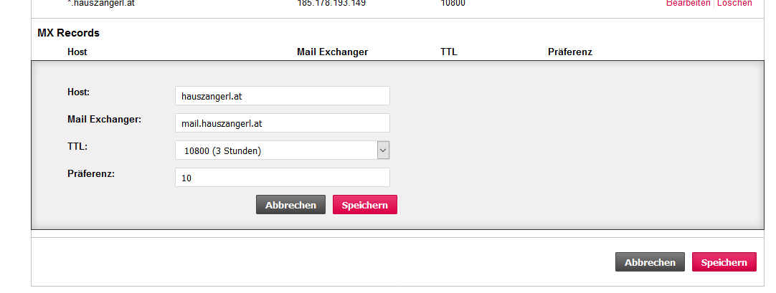Click the outer Abbrechen button below the form panel
Screen dimensions: 776x293
(x=650, y=262)
